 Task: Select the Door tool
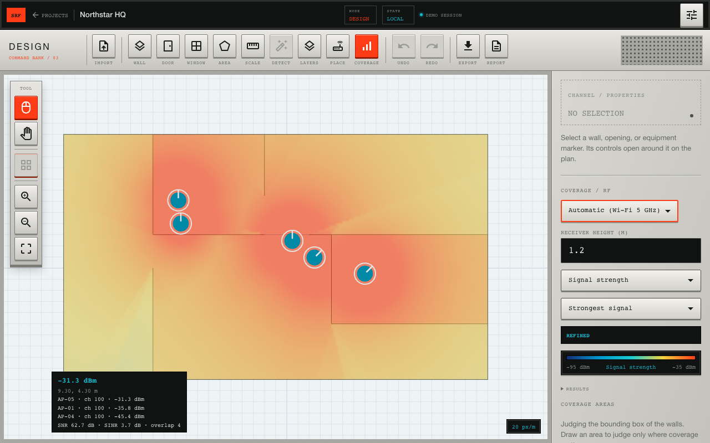(168, 46)
